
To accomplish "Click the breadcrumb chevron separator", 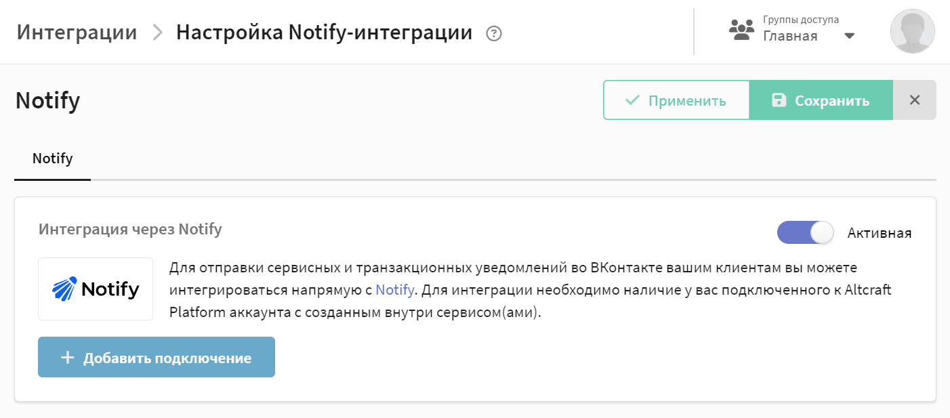I will click(x=157, y=33).
